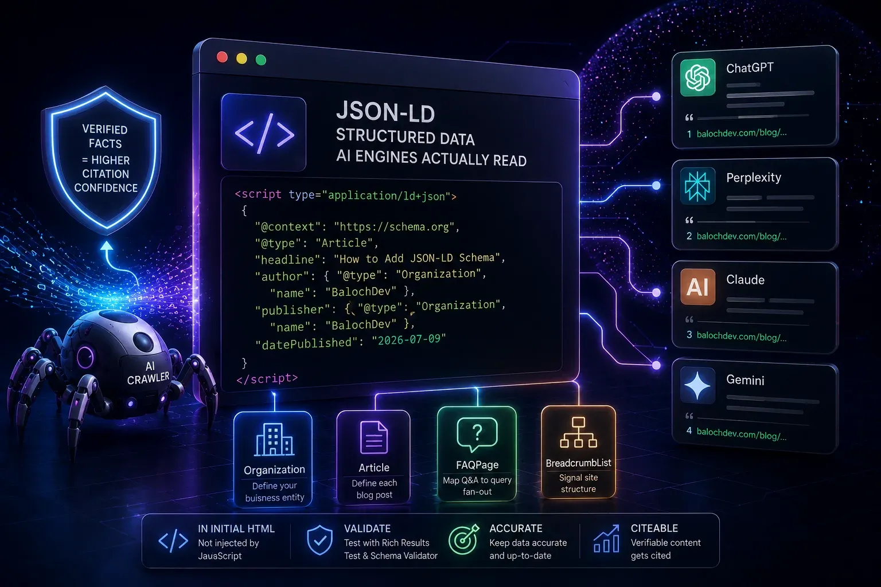
Task: Click the Organization building icon
Action: tap(274, 440)
